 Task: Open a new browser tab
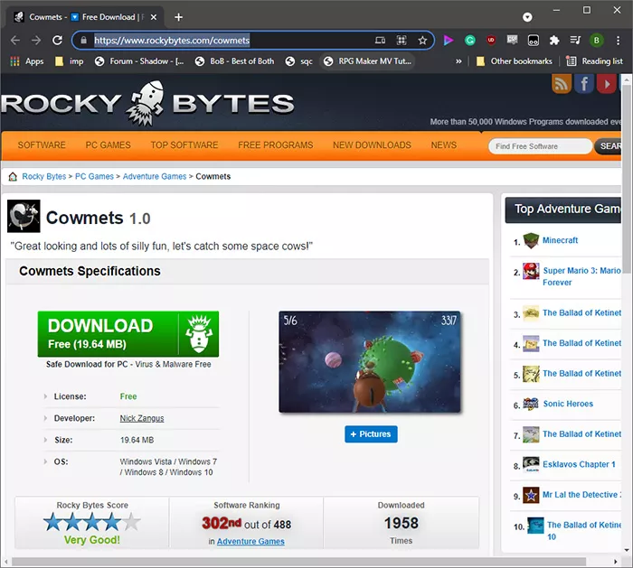[x=178, y=17]
